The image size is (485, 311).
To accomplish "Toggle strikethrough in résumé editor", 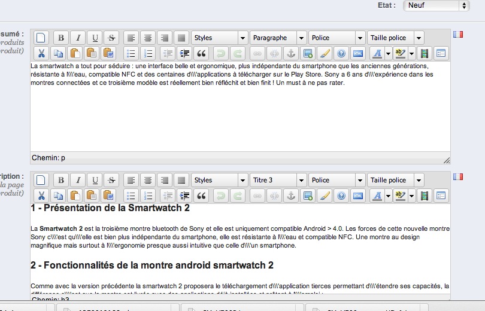I will [111, 38].
